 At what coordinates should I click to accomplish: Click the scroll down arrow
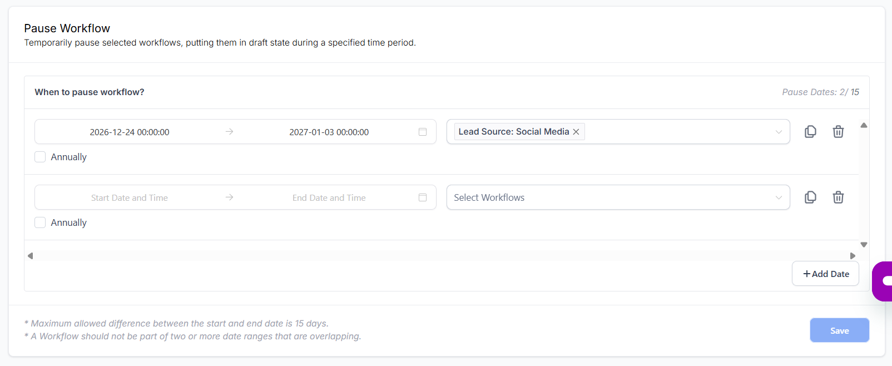click(864, 245)
